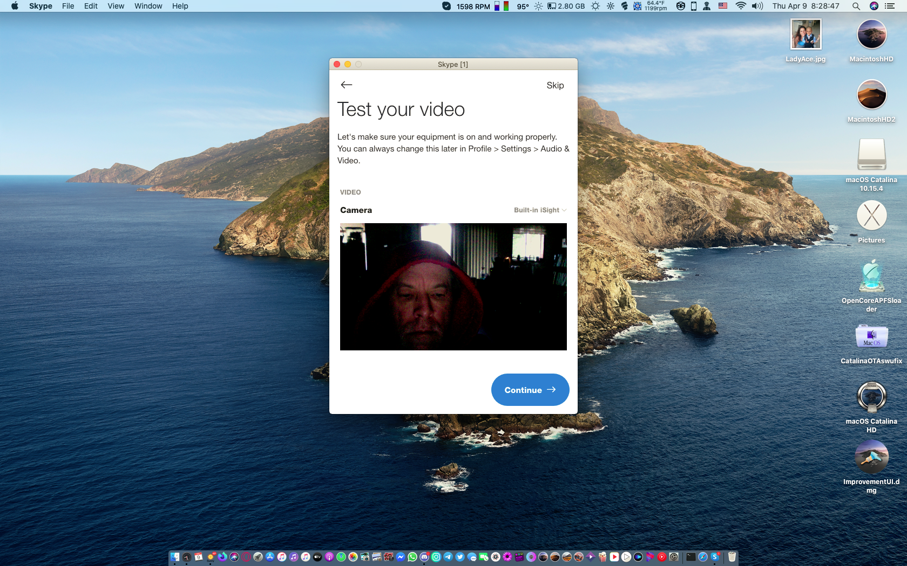Select the LadyAce.jpg desktop file
The image size is (907, 566).
(x=806, y=41)
